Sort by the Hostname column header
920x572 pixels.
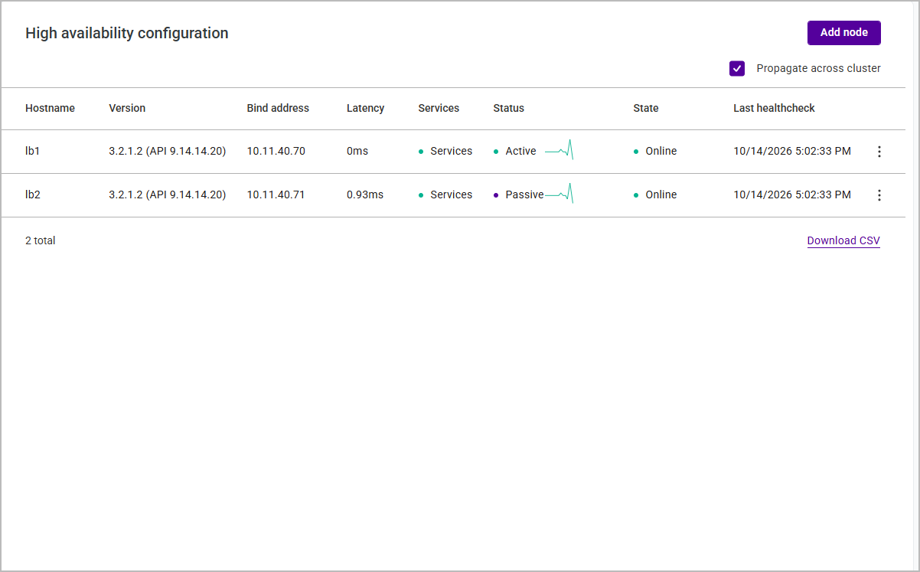[x=50, y=108]
